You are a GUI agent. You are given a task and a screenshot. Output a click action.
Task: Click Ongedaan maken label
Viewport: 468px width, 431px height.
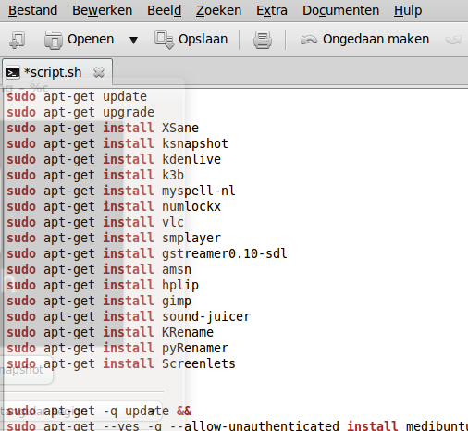pos(376,39)
